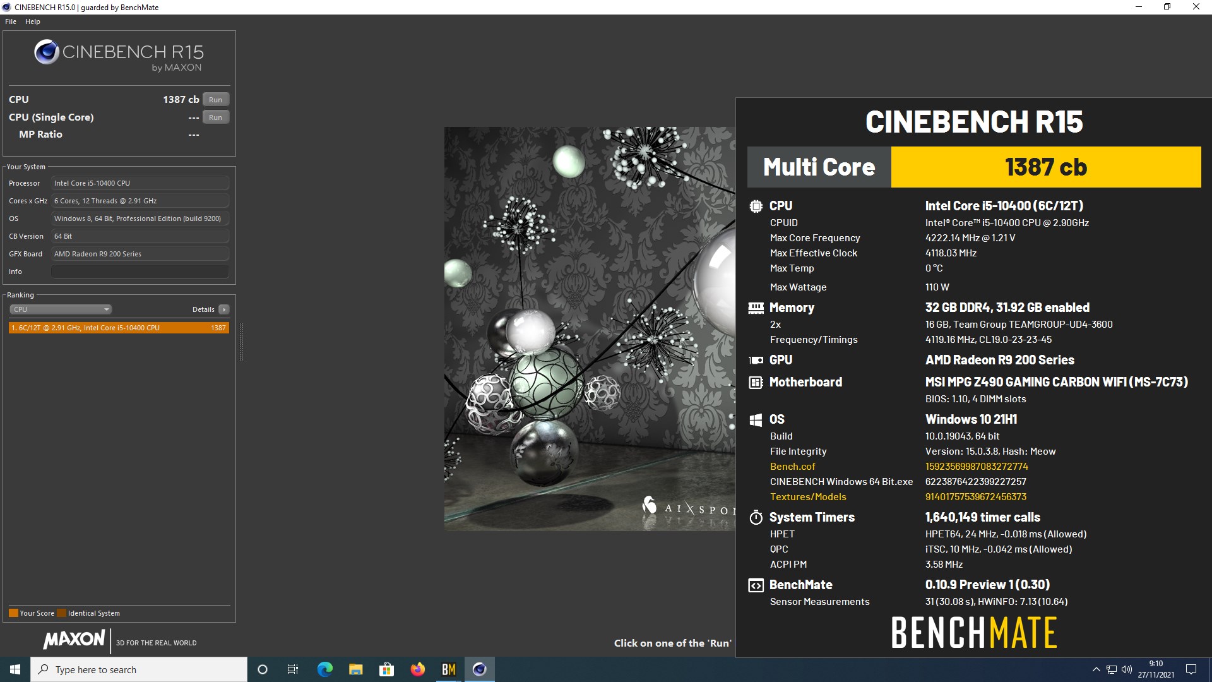Click the 1387 cb multi core score
This screenshot has height=682, width=1212.
(1046, 167)
